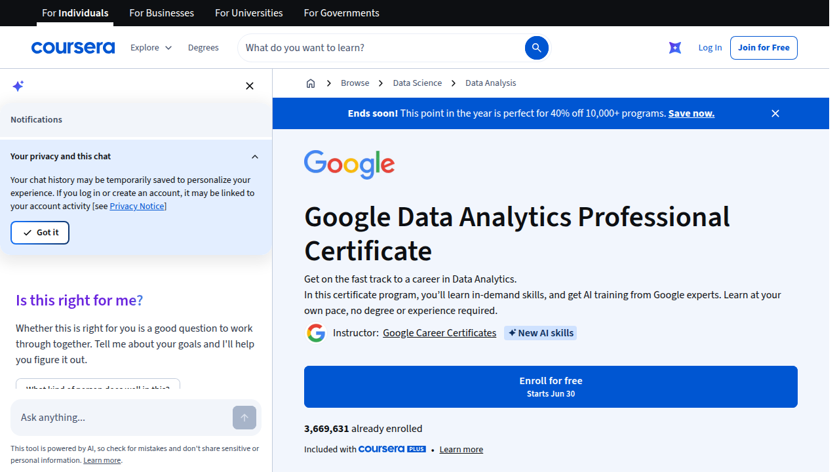Screen dimensions: 839x472
Task: Go to Data Science breadcrumb
Action: click(418, 83)
